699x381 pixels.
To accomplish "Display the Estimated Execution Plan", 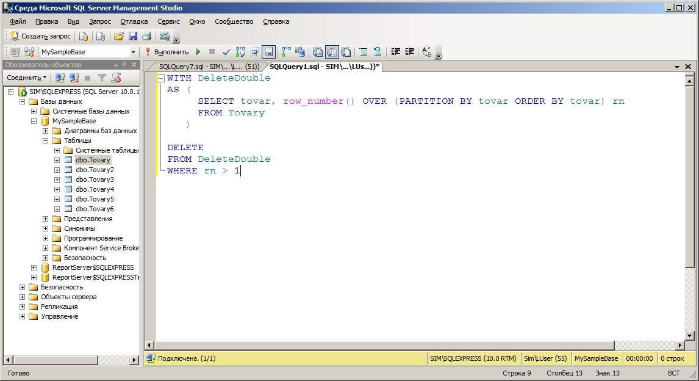I will click(240, 52).
